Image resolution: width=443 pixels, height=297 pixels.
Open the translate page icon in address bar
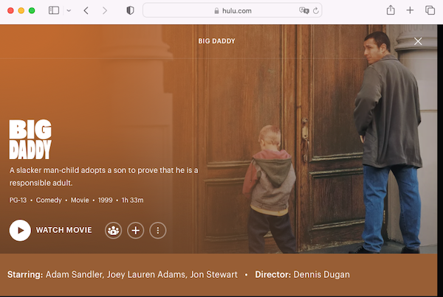[x=303, y=11]
